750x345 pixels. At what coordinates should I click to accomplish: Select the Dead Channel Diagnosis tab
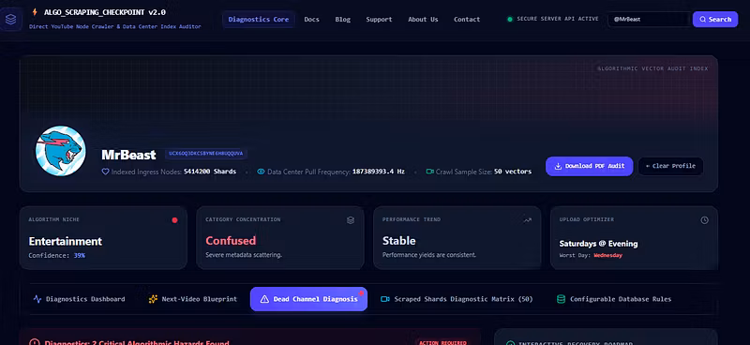tap(308, 299)
